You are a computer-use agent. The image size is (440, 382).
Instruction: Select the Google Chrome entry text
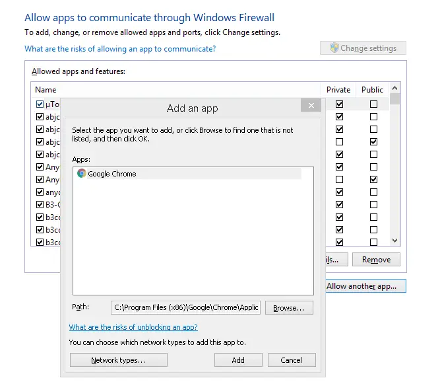click(x=112, y=174)
